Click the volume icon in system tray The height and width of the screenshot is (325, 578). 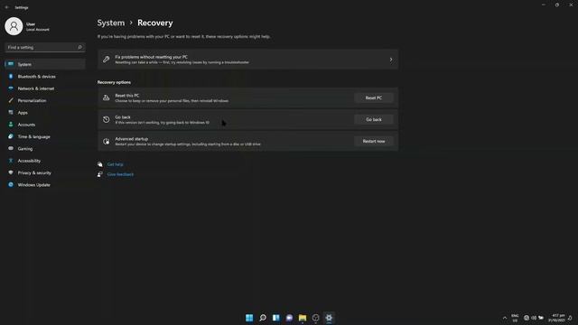click(x=534, y=318)
